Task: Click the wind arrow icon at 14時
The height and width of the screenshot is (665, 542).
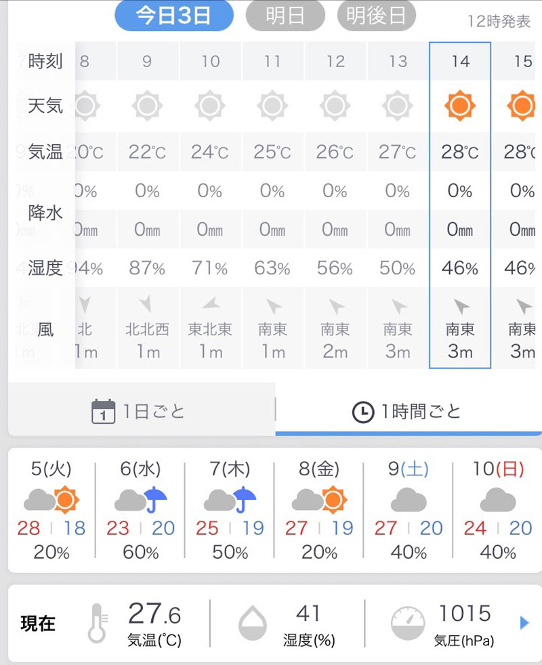Action: pyautogui.click(x=461, y=307)
